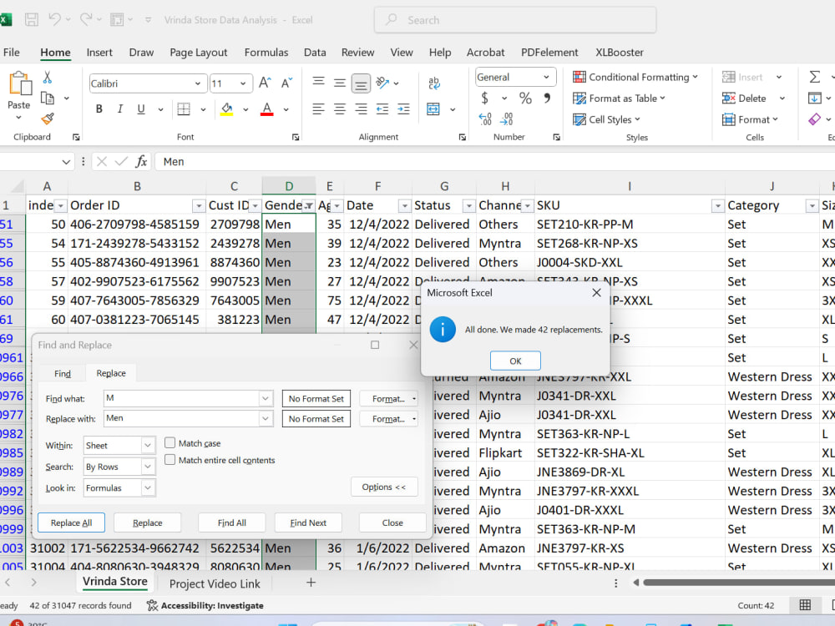This screenshot has height=626, width=835.
Task: Apply Percent Style format
Action: [x=525, y=98]
